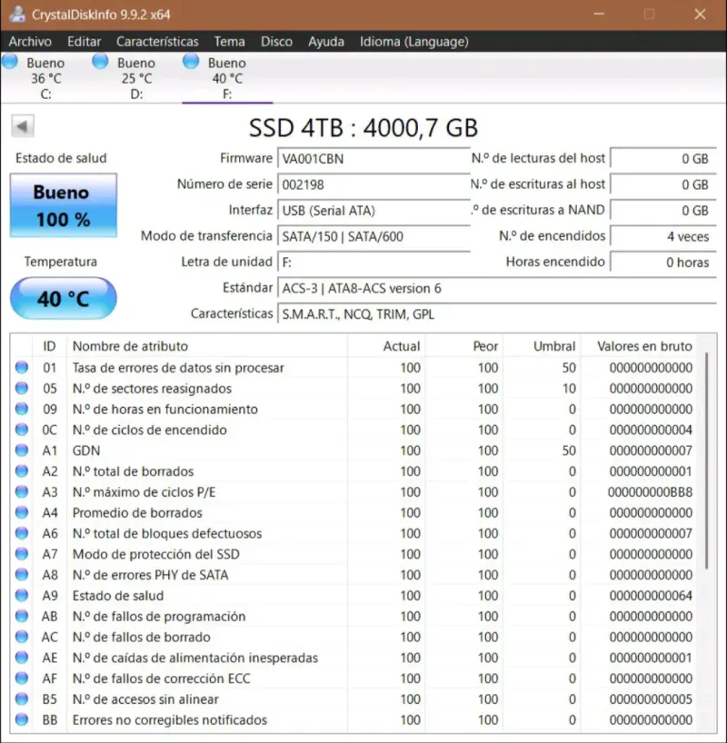Click the Letra de unidad field F:
The width and height of the screenshot is (727, 743).
tap(373, 263)
